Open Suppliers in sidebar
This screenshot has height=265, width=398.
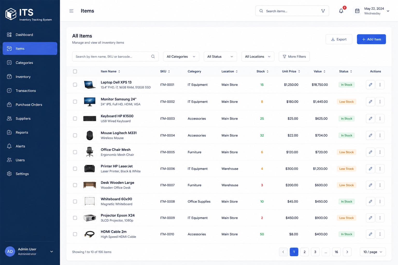click(x=30, y=119)
